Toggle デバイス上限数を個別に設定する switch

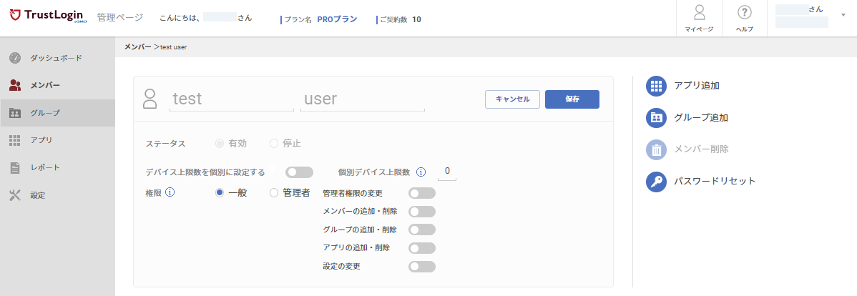[300, 172]
